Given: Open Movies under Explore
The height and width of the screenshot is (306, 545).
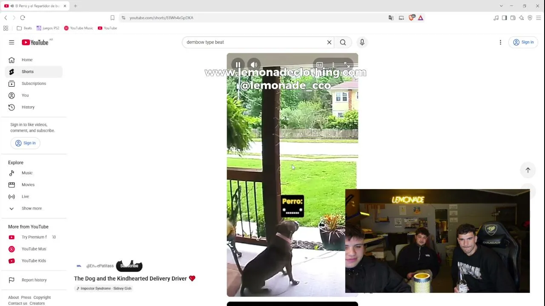Looking at the screenshot, I should click(34, 185).
